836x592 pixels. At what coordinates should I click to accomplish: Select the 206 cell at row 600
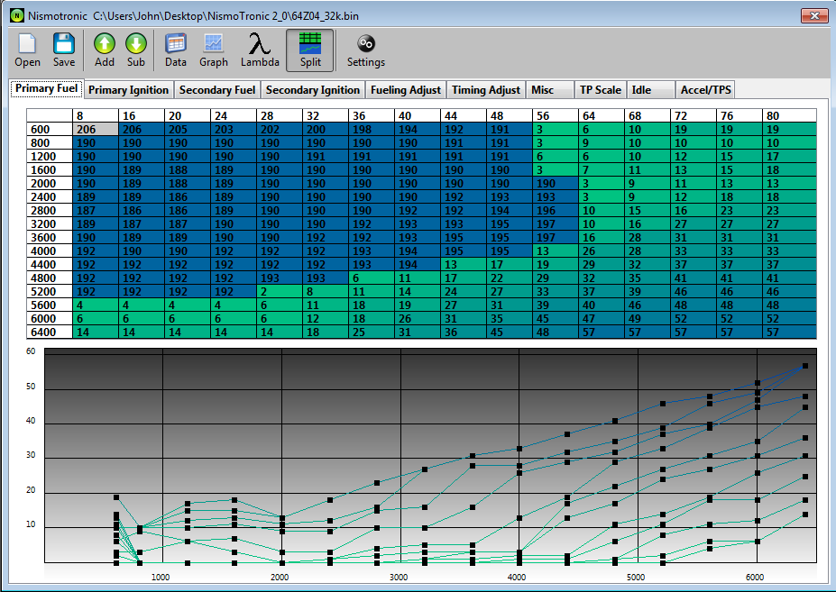[95, 129]
